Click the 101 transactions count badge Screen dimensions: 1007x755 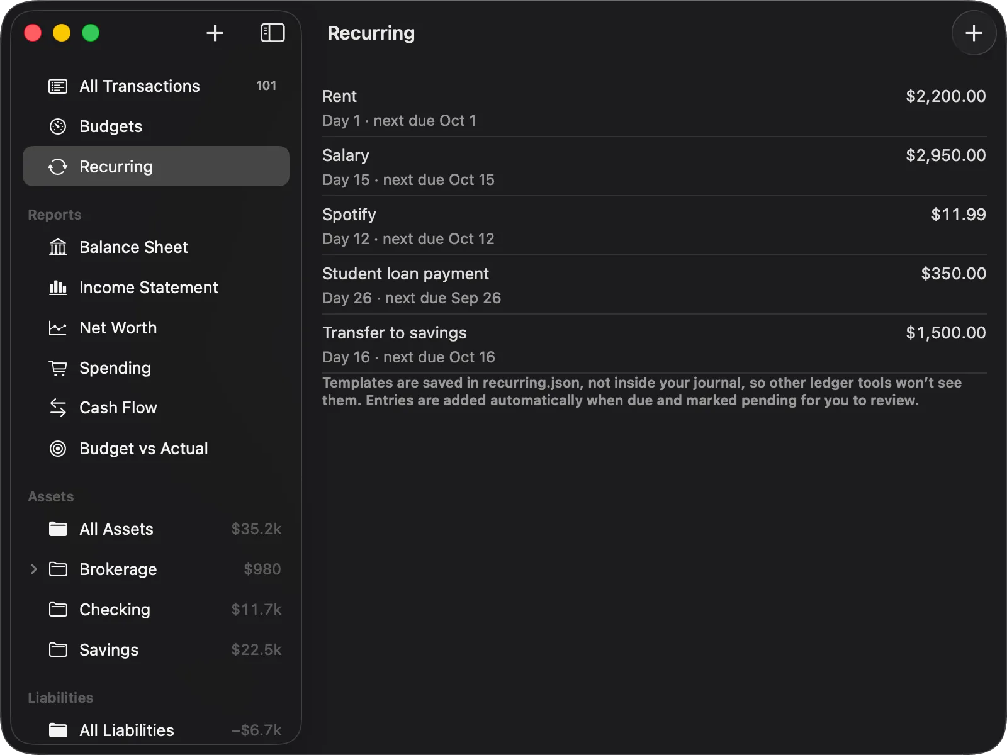coord(266,86)
